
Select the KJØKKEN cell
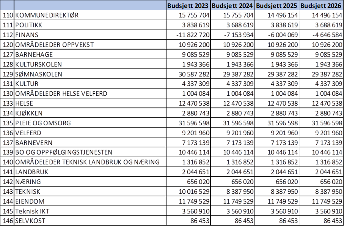click(90, 113)
